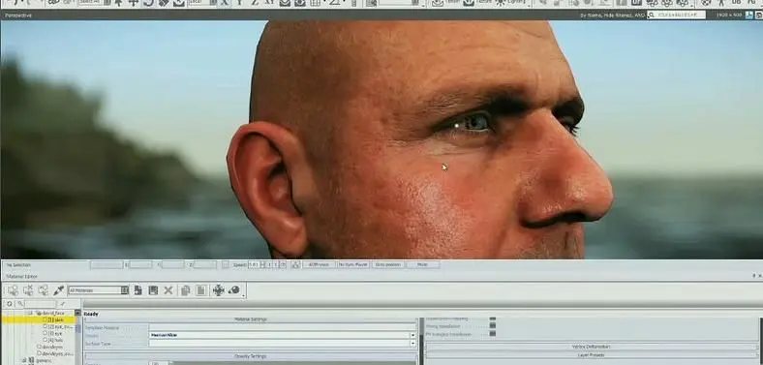This screenshot has width=763, height=365.
Task: Toggle the Phong tessellation checkbox
Action: (493, 326)
